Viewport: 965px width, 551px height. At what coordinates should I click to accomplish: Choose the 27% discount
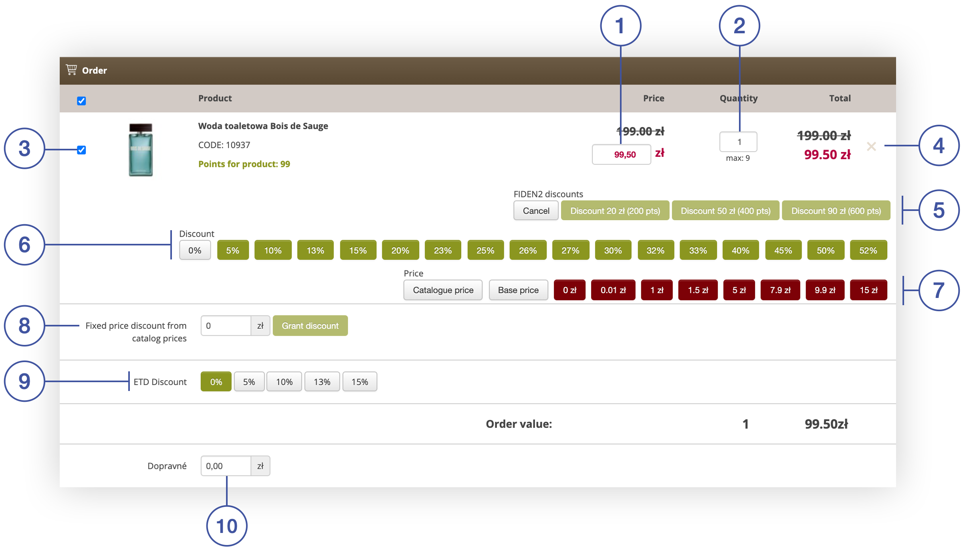tap(571, 250)
